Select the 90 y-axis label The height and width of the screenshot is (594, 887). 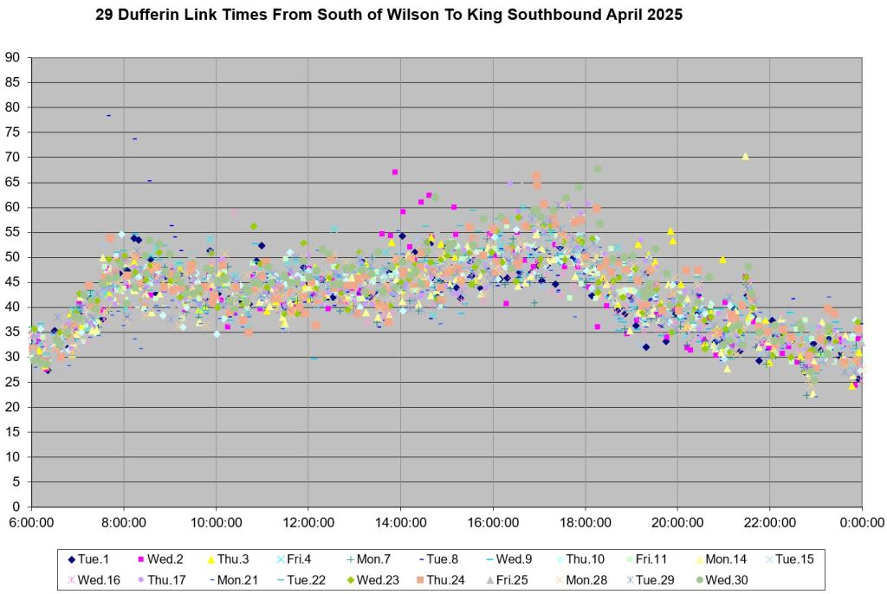(13, 58)
